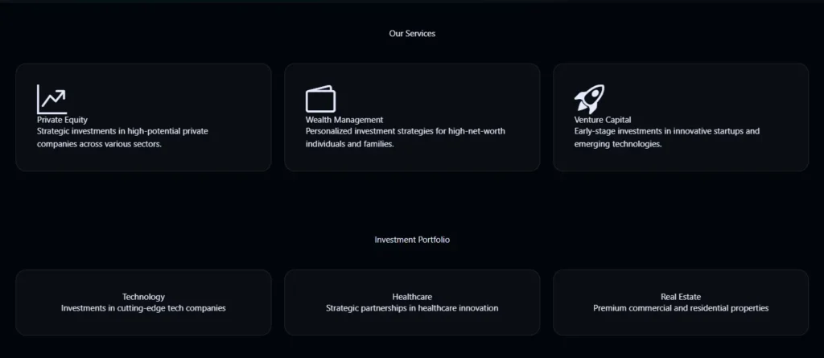Image resolution: width=824 pixels, height=358 pixels.
Task: Click the Real Estate card title
Action: click(681, 297)
